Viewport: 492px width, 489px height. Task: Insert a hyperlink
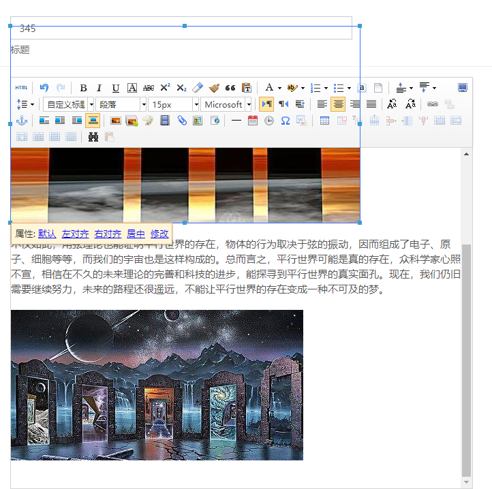pyautogui.click(x=433, y=104)
